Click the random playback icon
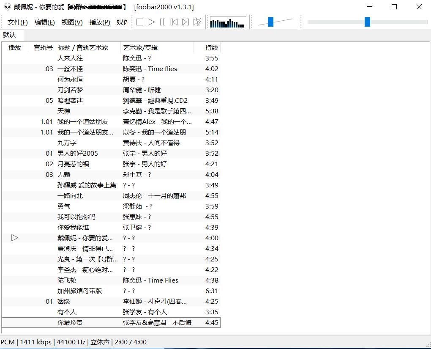 [x=196, y=22]
